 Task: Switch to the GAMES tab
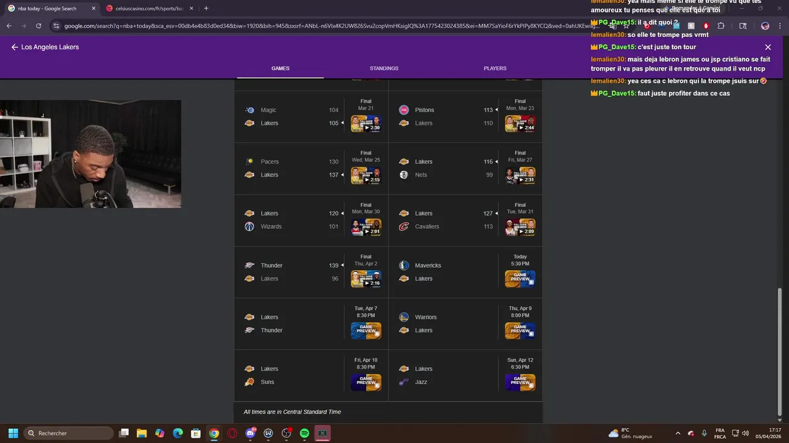click(x=280, y=68)
